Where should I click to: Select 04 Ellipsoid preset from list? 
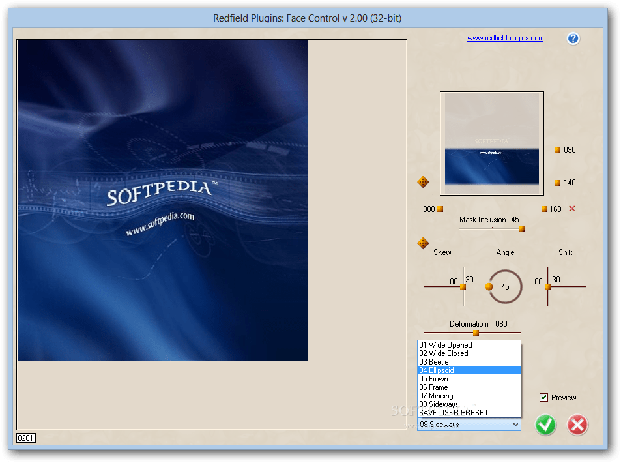469,370
